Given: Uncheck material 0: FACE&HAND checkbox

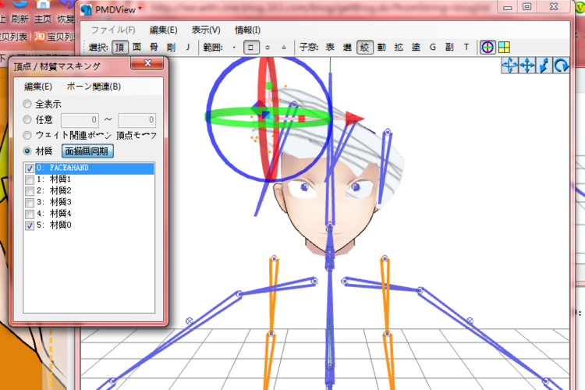Looking at the screenshot, I should pos(30,168).
